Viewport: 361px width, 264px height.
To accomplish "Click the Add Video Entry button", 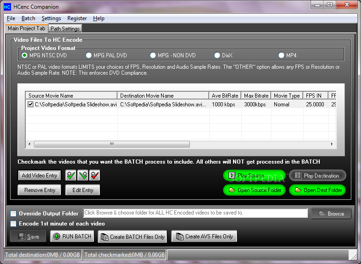I will coord(39,176).
